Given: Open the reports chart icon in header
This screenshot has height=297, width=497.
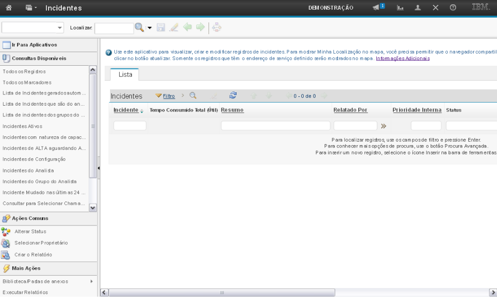Looking at the screenshot, I should pos(401,8).
